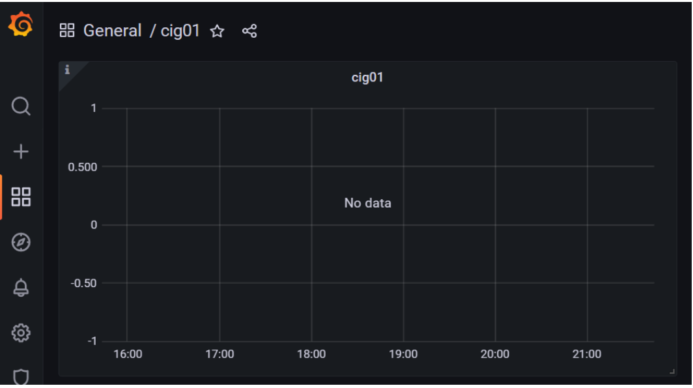Open Dashboards four-squares sidebar icon

(x=21, y=197)
